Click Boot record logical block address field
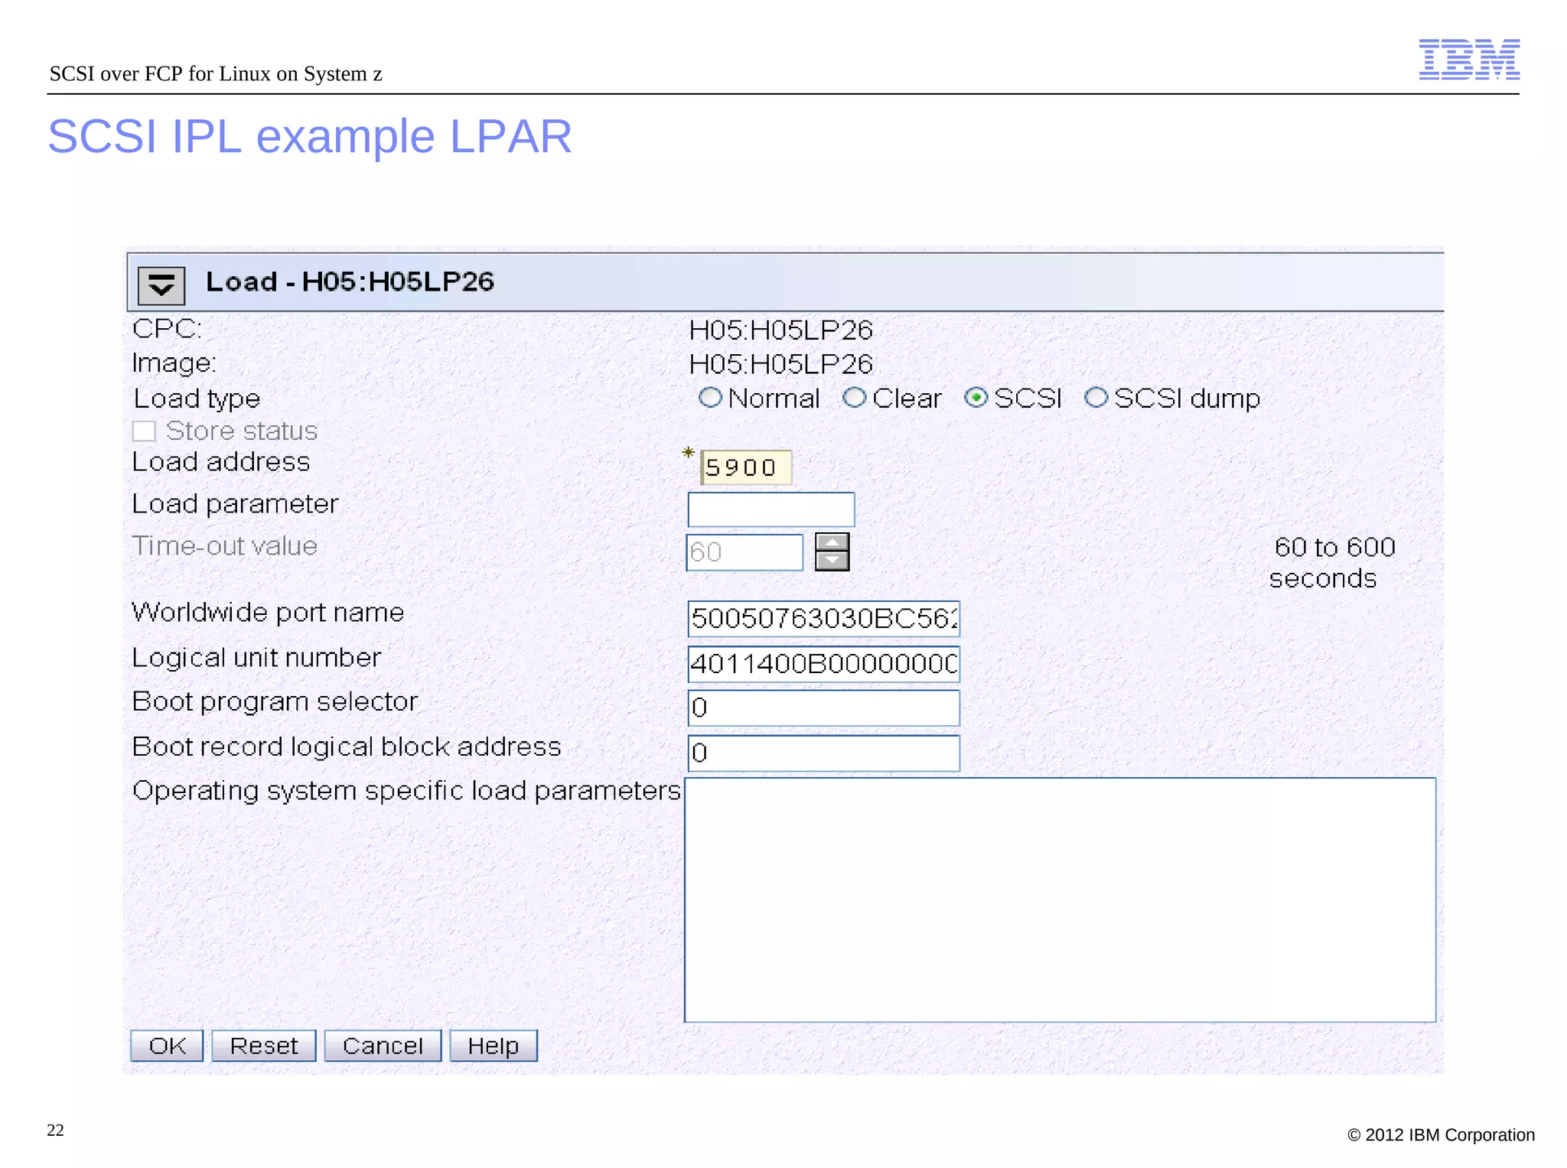The image size is (1567, 1168). pos(823,753)
